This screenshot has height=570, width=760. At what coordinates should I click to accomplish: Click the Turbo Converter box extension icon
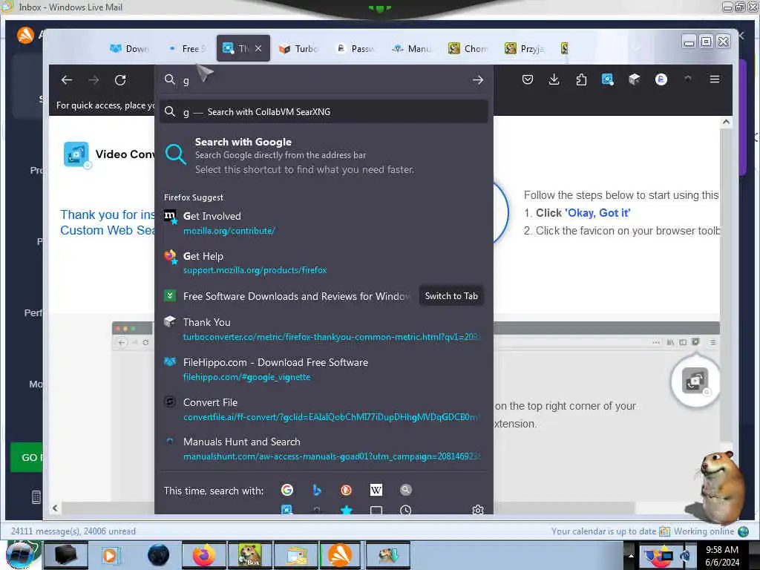point(635,79)
